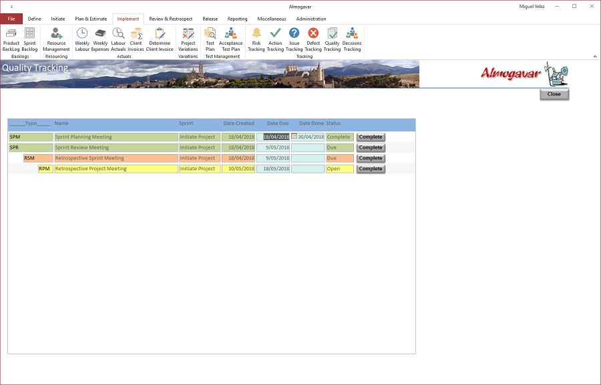This screenshot has width=601, height=385.
Task: Open Risk Tracking
Action: tap(256, 39)
